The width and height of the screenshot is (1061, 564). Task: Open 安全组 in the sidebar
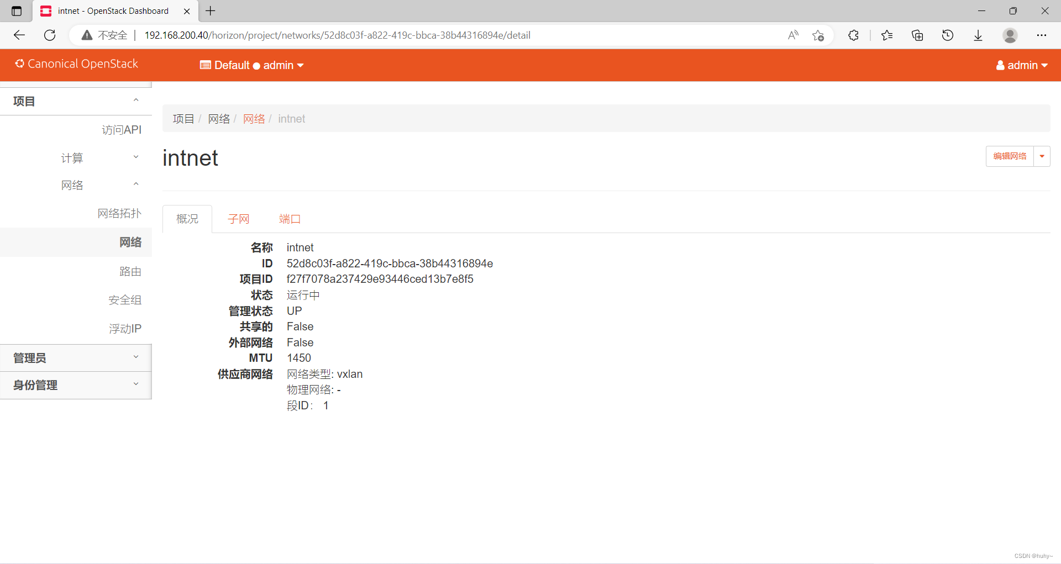(x=125, y=300)
